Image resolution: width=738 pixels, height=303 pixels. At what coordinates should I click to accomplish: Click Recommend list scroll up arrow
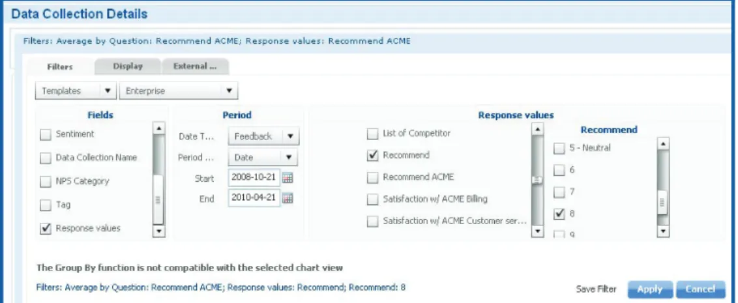663,144
